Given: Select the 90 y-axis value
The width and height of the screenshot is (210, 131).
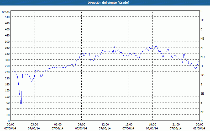Looking at the screenshot, I should click(x=8, y=103).
